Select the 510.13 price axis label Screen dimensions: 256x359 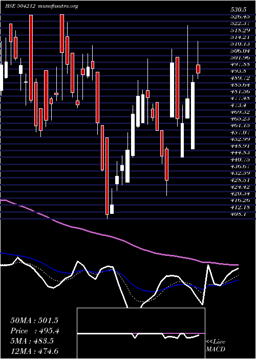(240, 44)
